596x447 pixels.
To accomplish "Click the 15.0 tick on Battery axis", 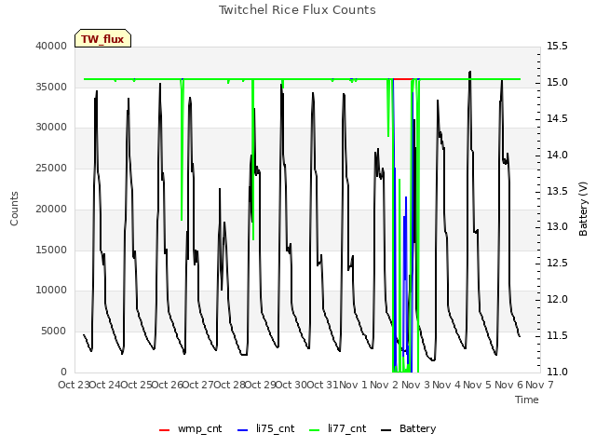I will tap(557, 83).
